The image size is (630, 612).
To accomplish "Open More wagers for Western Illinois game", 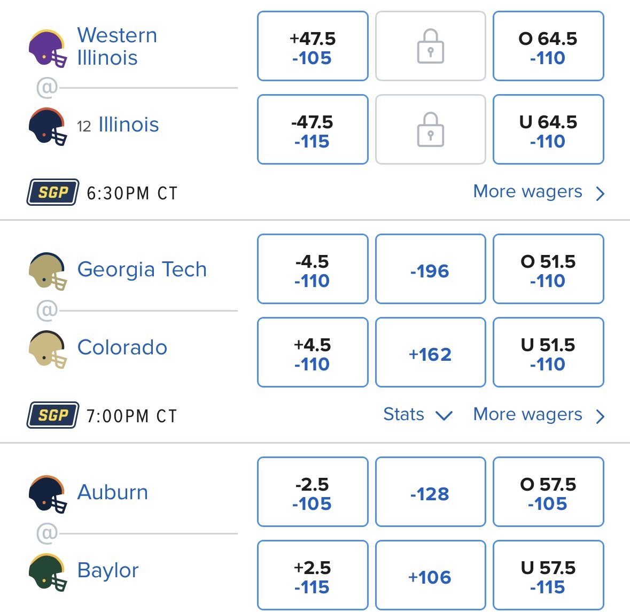I will coord(539,192).
